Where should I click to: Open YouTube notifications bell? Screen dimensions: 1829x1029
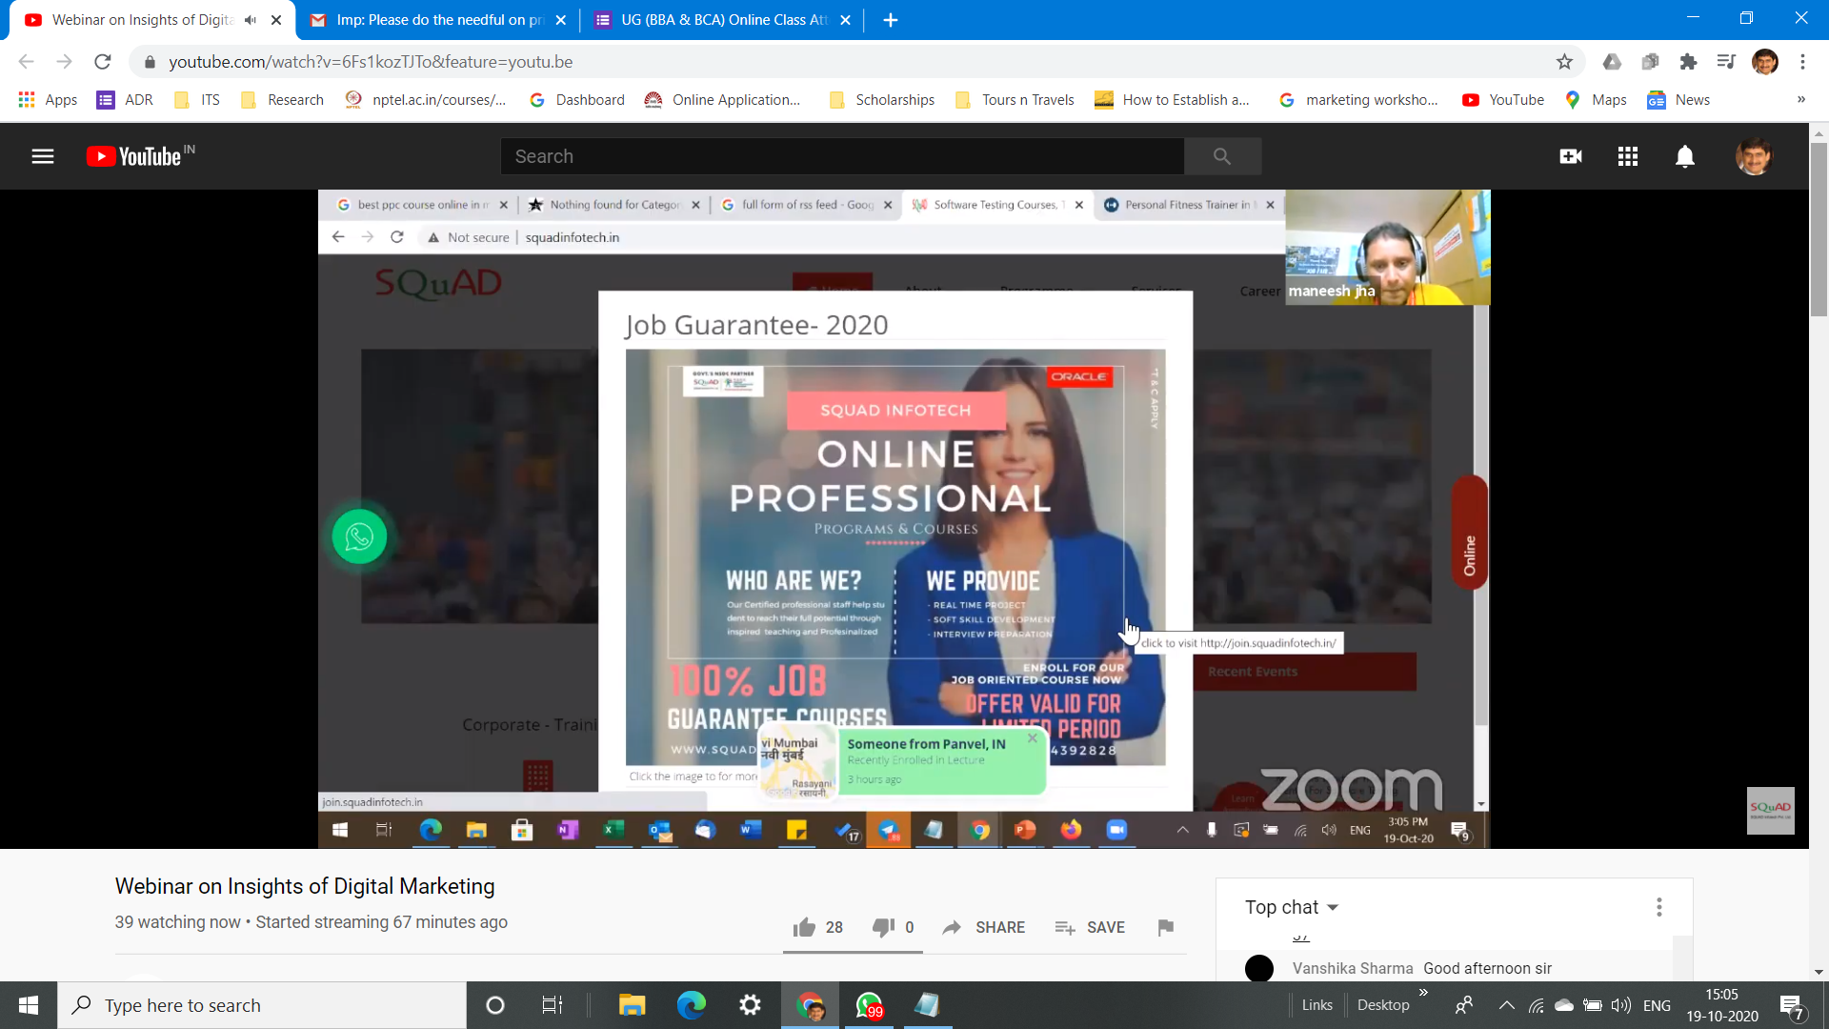click(x=1685, y=156)
